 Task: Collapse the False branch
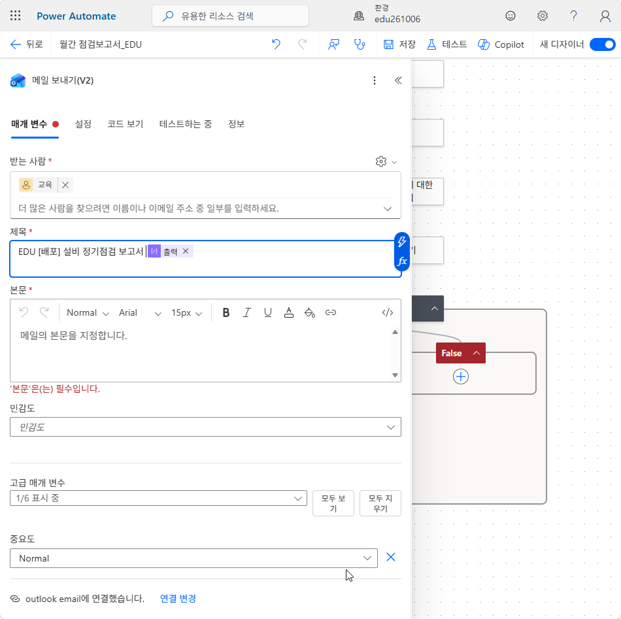(477, 353)
